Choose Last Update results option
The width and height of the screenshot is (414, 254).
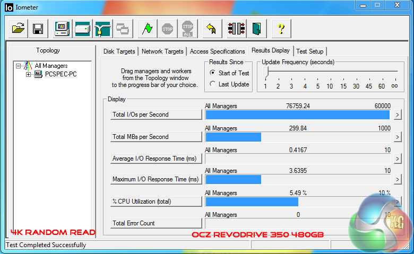click(212, 84)
